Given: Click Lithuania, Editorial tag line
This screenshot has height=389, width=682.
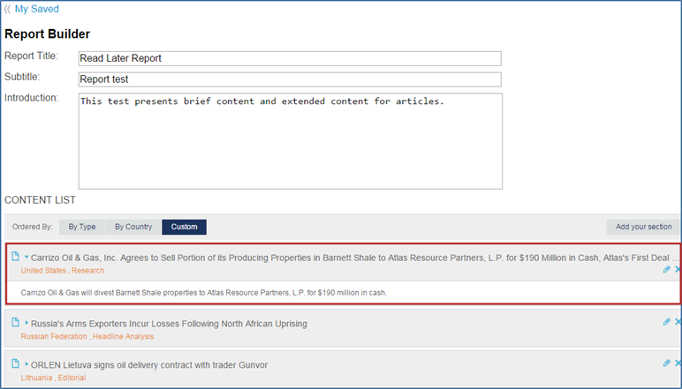Looking at the screenshot, I should (x=53, y=378).
